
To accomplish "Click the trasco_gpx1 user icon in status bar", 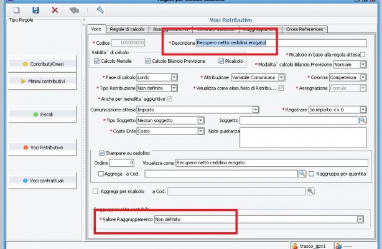I will pyautogui.click(x=295, y=245).
